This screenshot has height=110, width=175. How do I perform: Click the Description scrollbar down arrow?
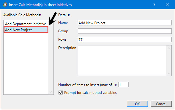click(x=169, y=73)
